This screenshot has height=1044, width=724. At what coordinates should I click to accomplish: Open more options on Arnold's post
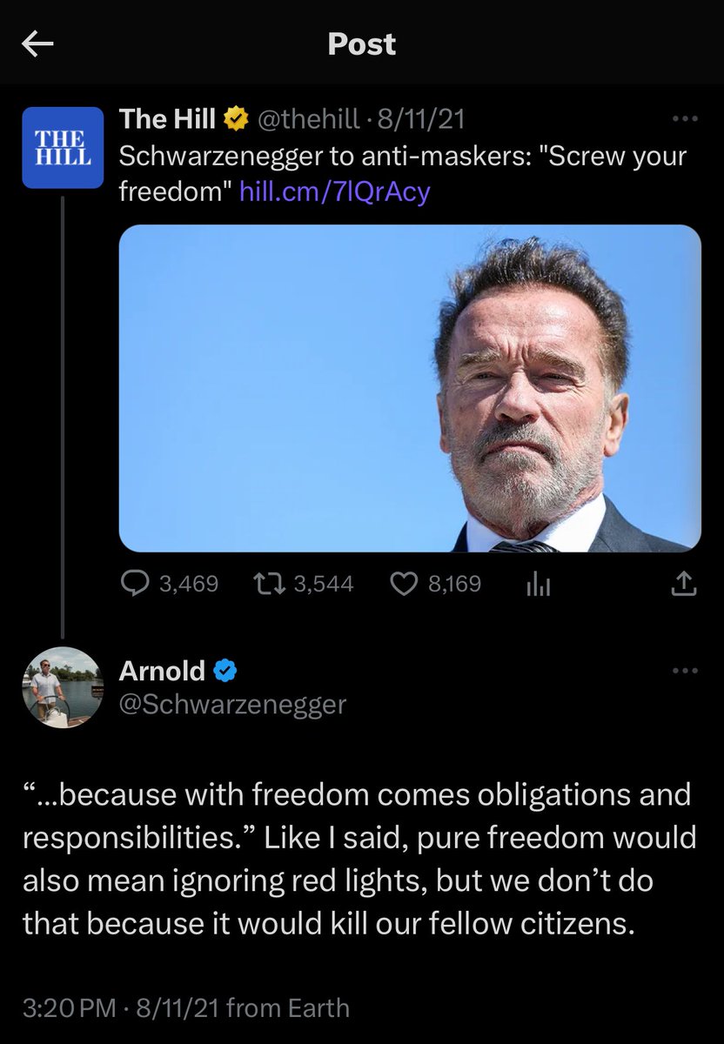686,671
